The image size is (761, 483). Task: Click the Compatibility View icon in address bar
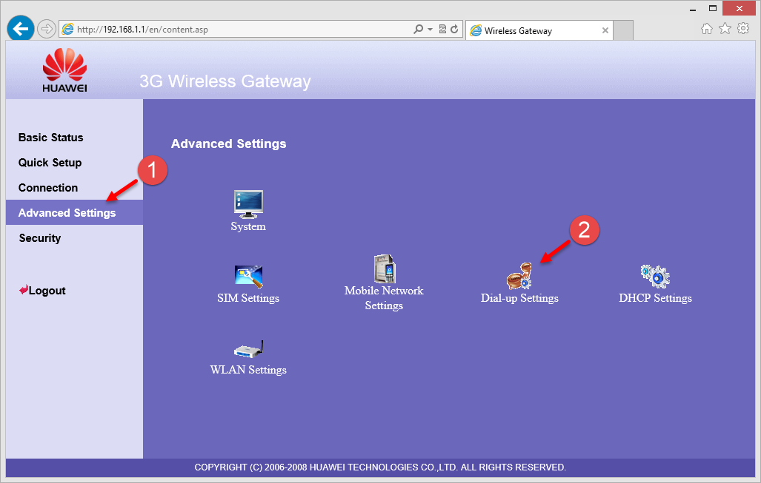(442, 29)
